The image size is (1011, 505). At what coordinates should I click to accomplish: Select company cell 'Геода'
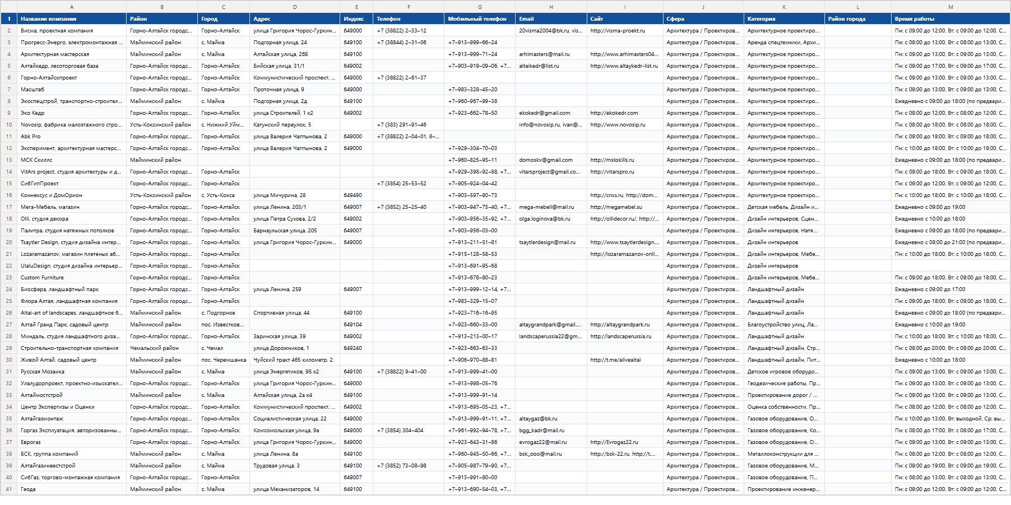72,489
